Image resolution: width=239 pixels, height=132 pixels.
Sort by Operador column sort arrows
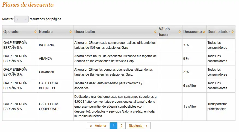35,32
